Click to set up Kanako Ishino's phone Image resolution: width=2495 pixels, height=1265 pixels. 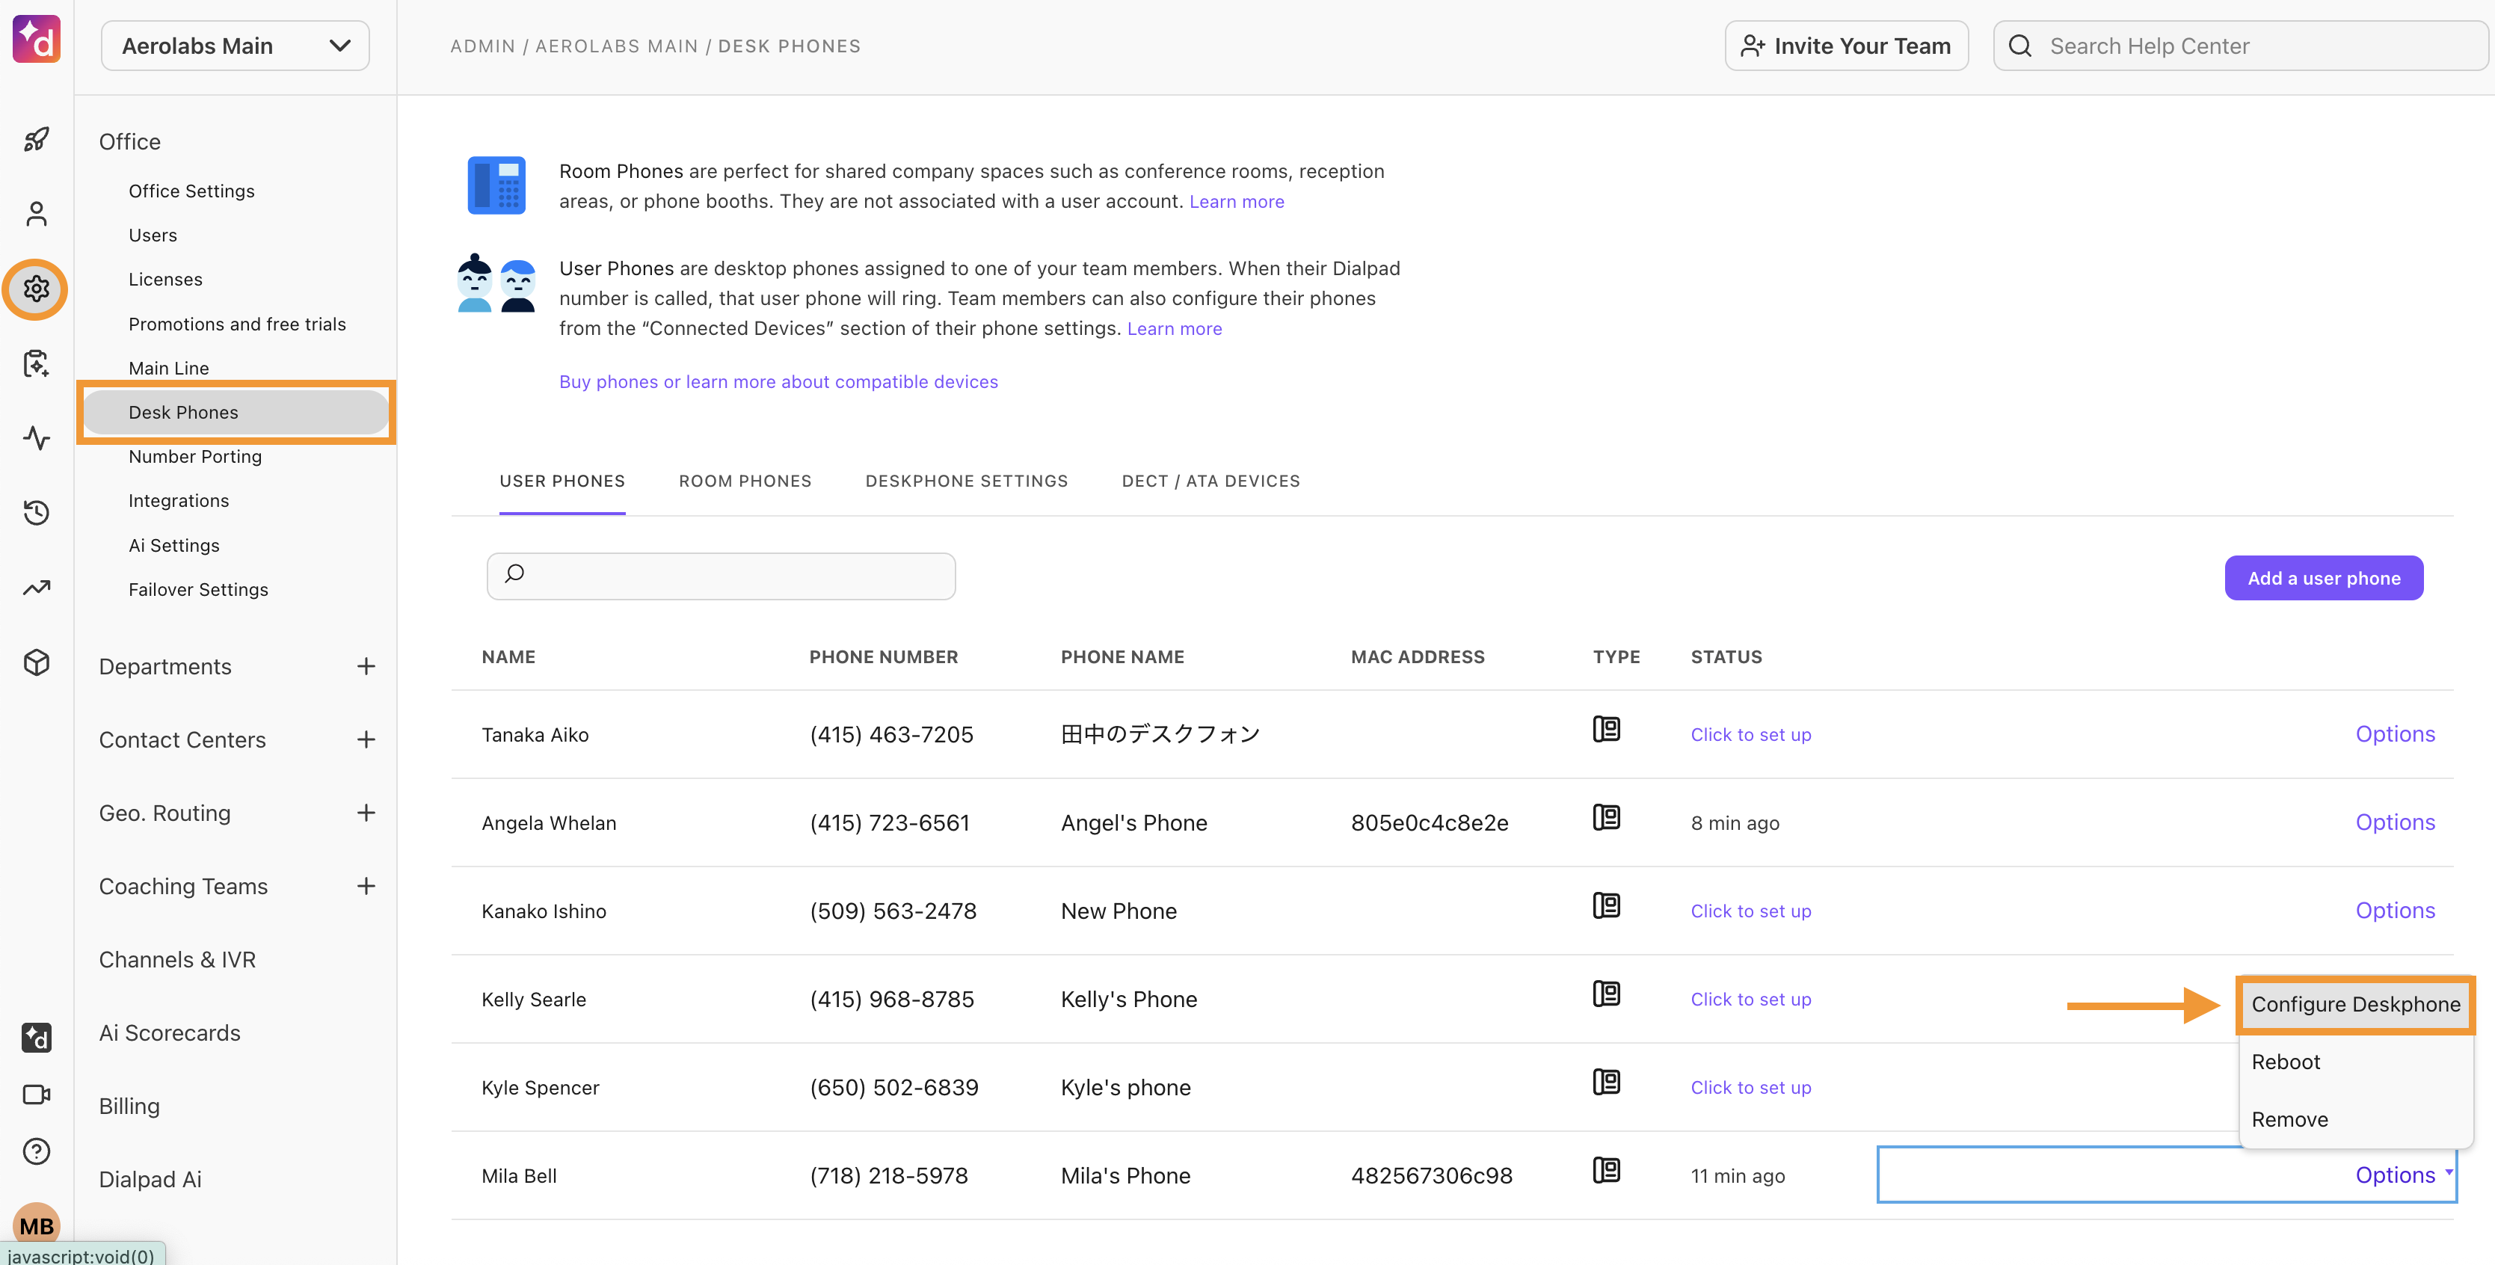[x=1750, y=911]
